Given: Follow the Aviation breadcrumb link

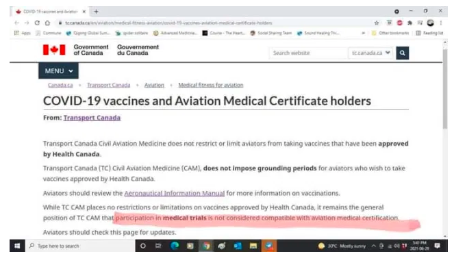Looking at the screenshot, I should tap(154, 85).
